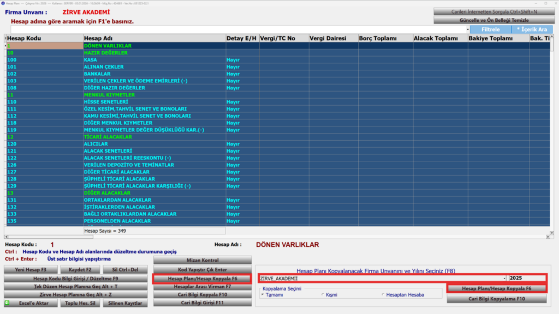Select the ŞÜPHELİ TİCARİ ALACAKLAR row
Viewport: 559px width, 314px height.
tap(278, 179)
